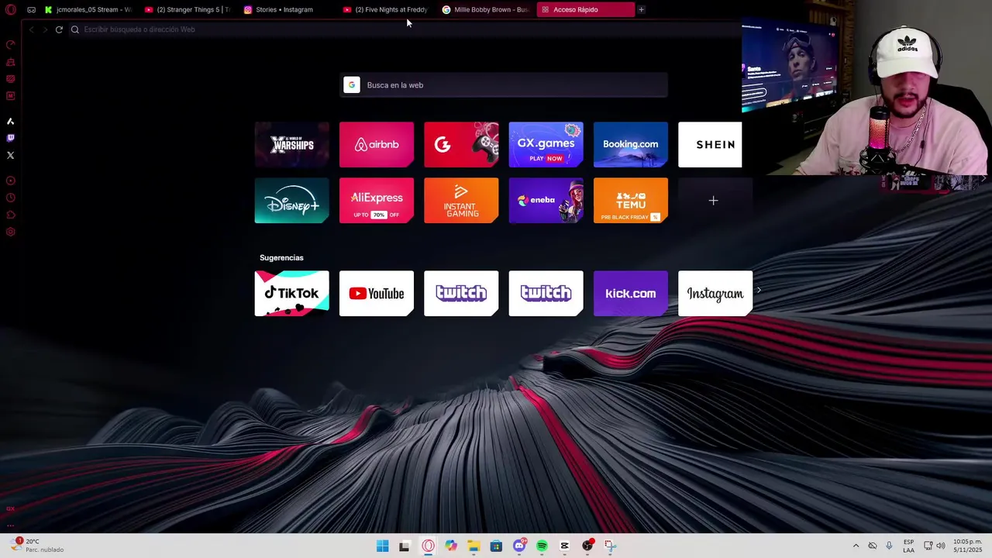Screen dimensions: 992x558
Task: Switch to Stranger Things 5 tab
Action: 187,9
